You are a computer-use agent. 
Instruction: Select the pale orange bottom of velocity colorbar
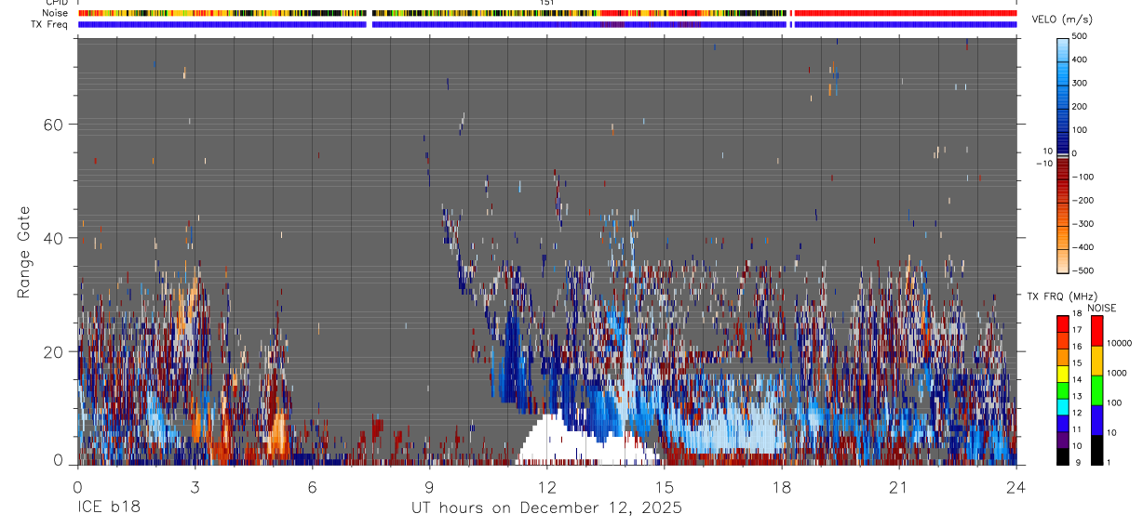[x=1063, y=260]
